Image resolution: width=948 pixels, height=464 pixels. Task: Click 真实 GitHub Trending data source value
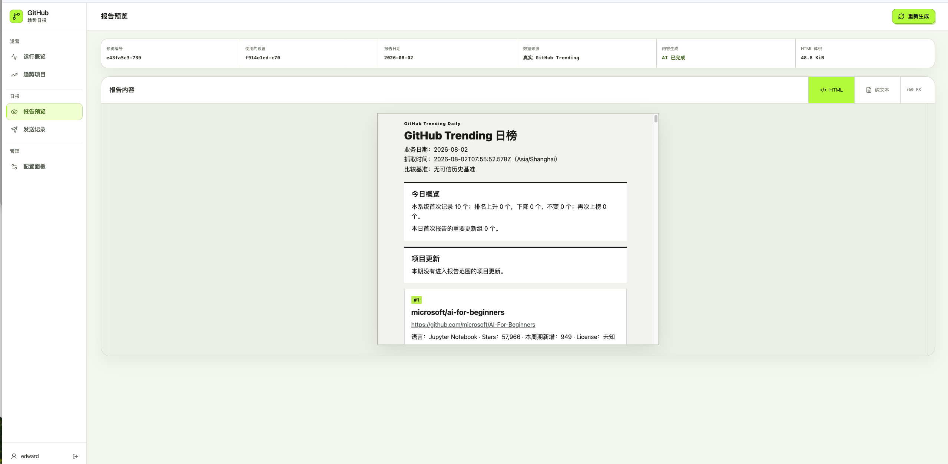(551, 58)
